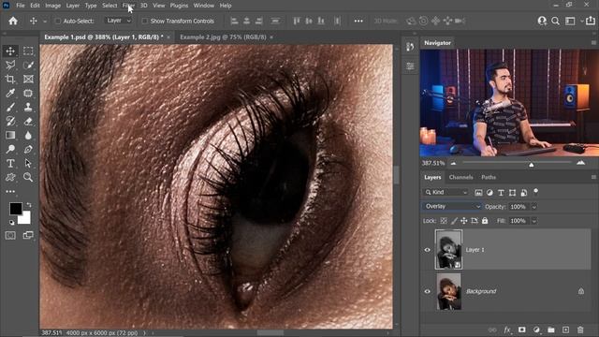The width and height of the screenshot is (599, 337).
Task: Click the more align options ellipsis
Action: pyautogui.click(x=358, y=21)
